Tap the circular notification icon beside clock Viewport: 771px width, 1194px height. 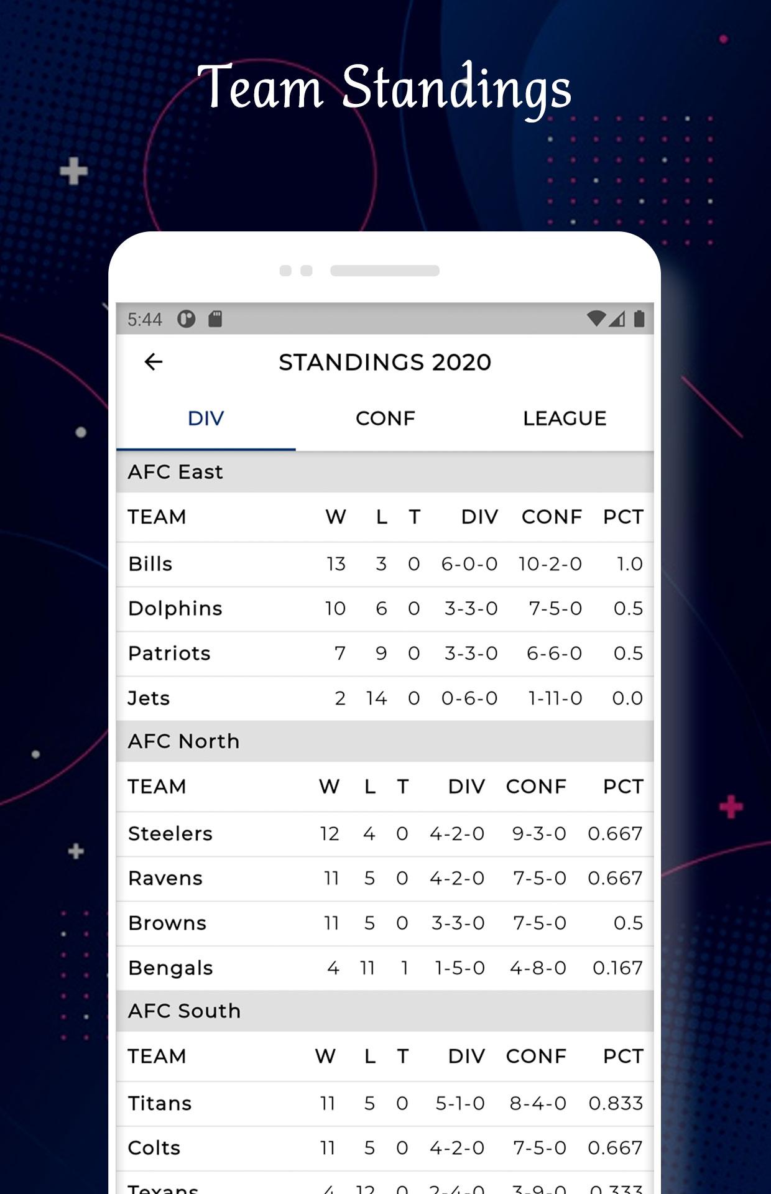[x=186, y=319]
